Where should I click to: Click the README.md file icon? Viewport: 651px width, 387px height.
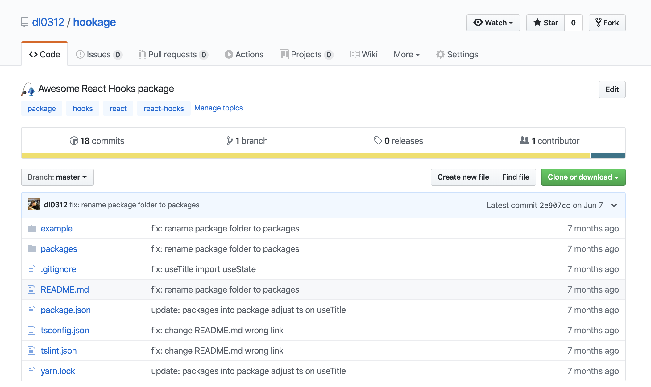(31, 289)
